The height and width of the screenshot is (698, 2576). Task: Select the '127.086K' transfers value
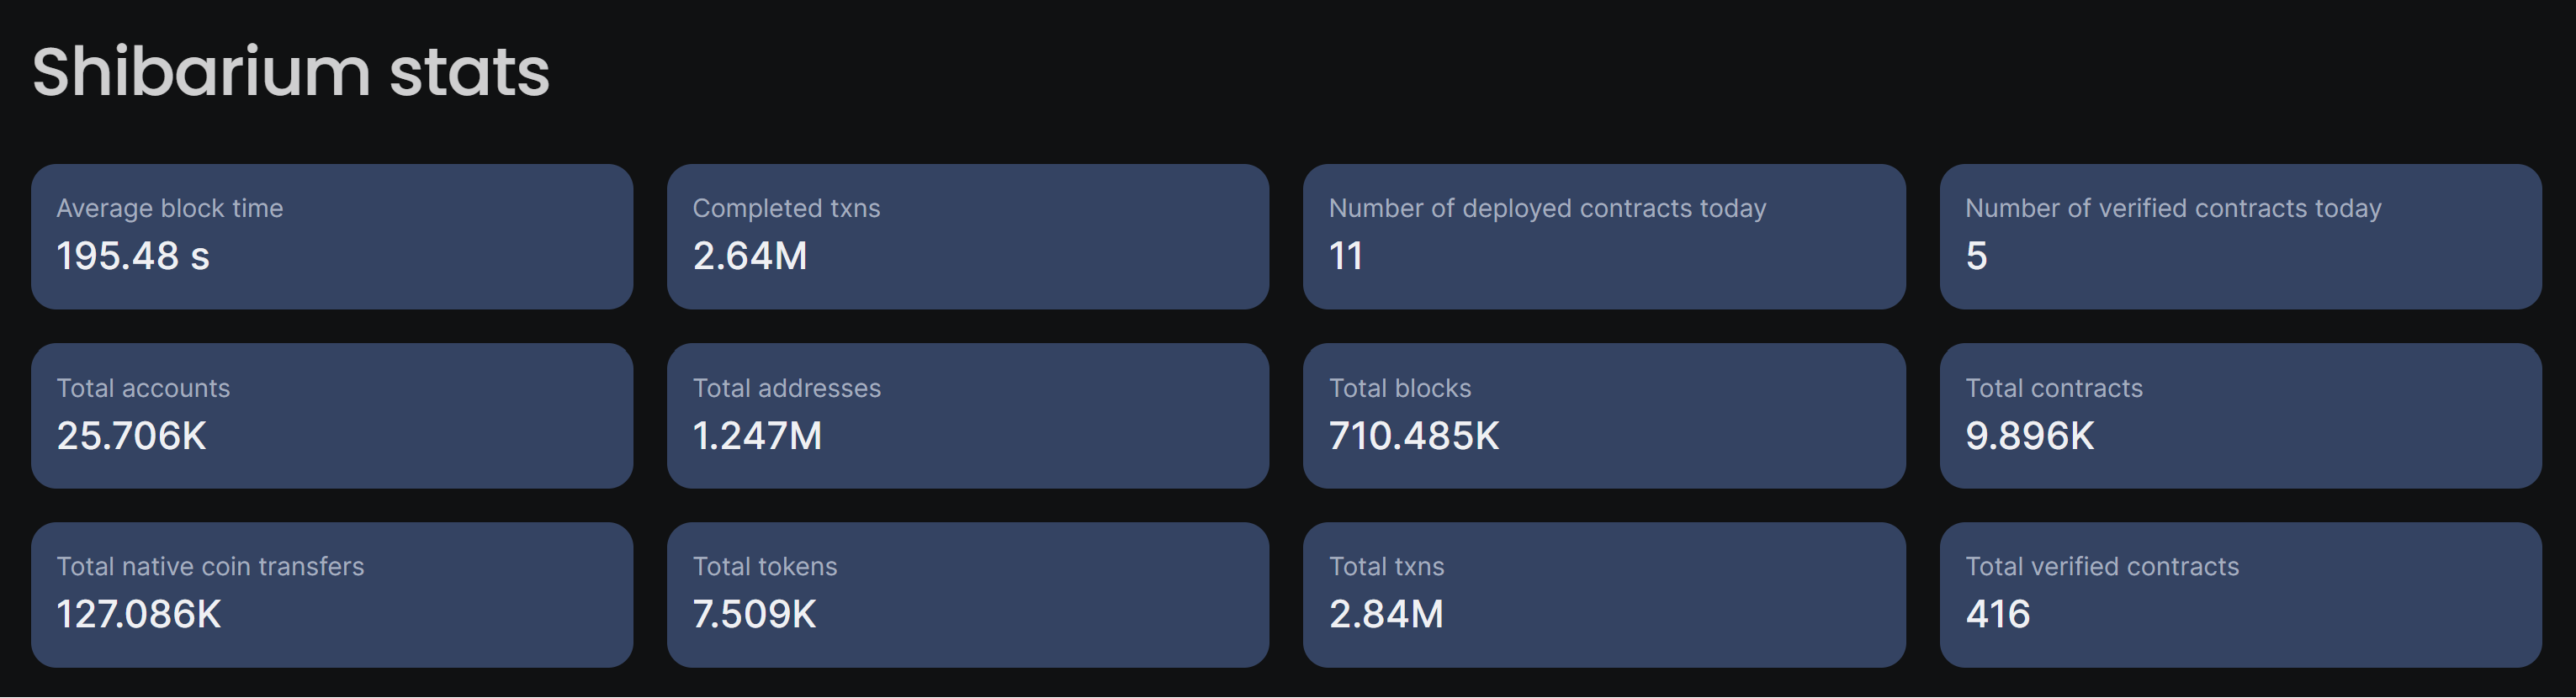pyautogui.click(x=139, y=614)
